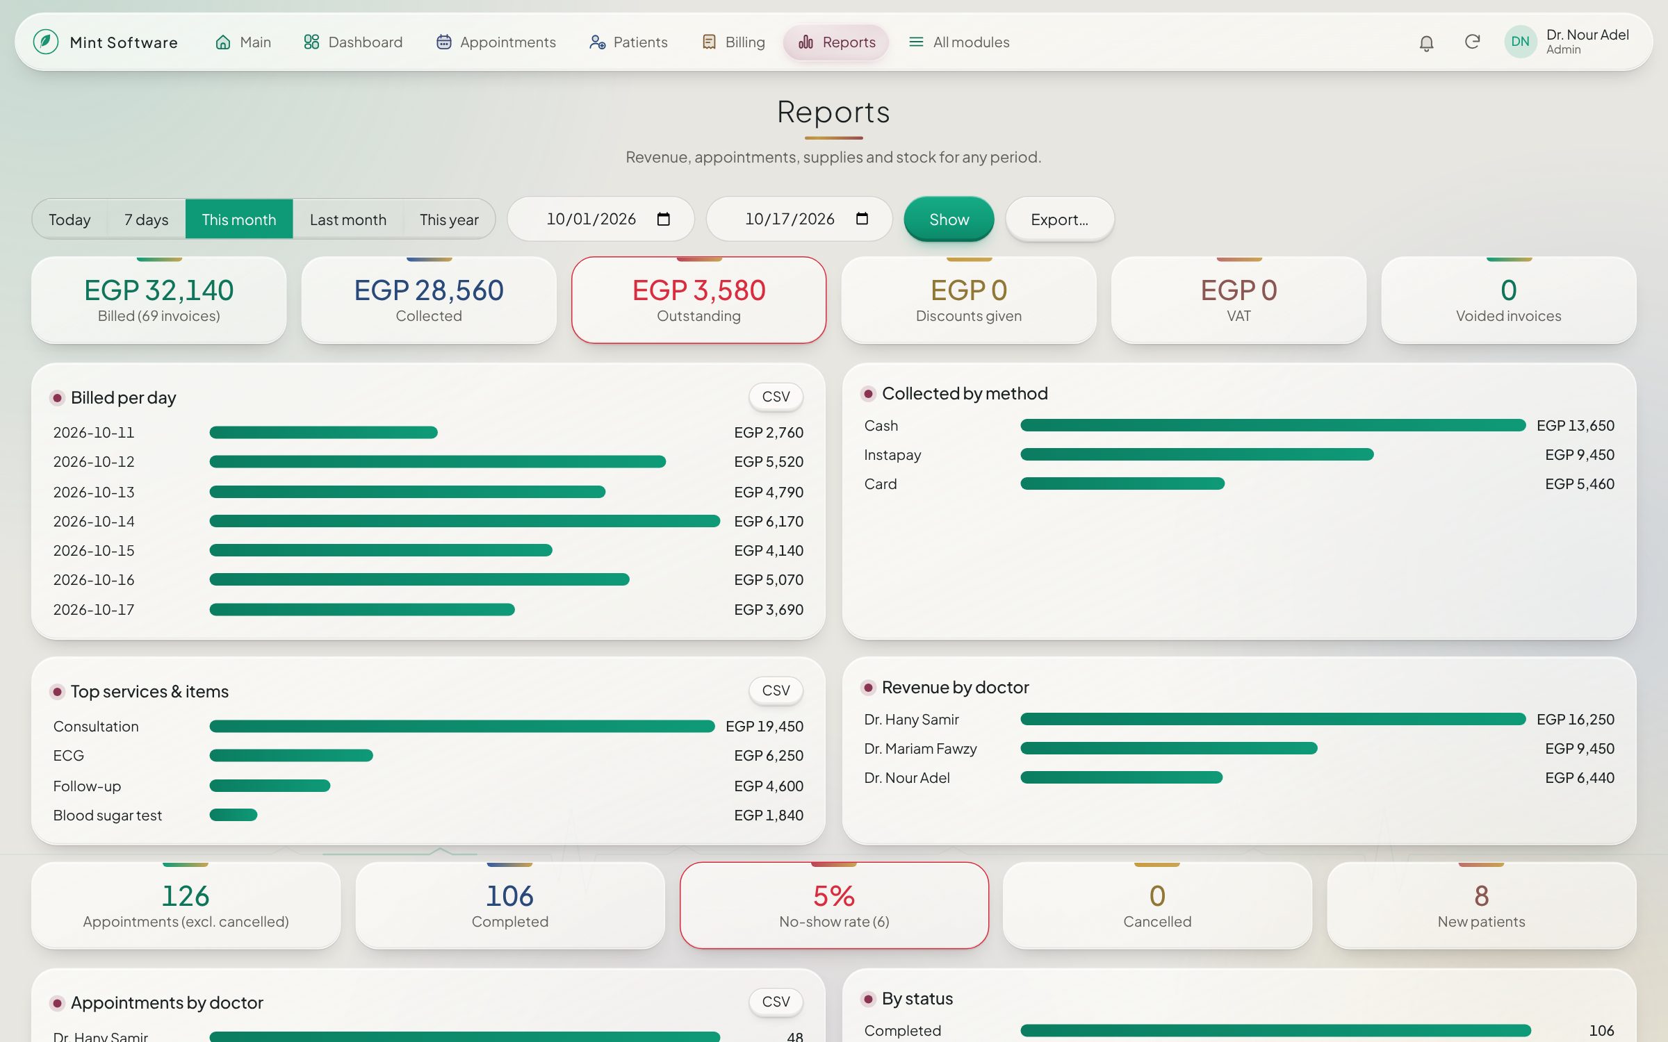Download Billed per day CSV
The height and width of the screenshot is (1042, 1668).
point(776,397)
